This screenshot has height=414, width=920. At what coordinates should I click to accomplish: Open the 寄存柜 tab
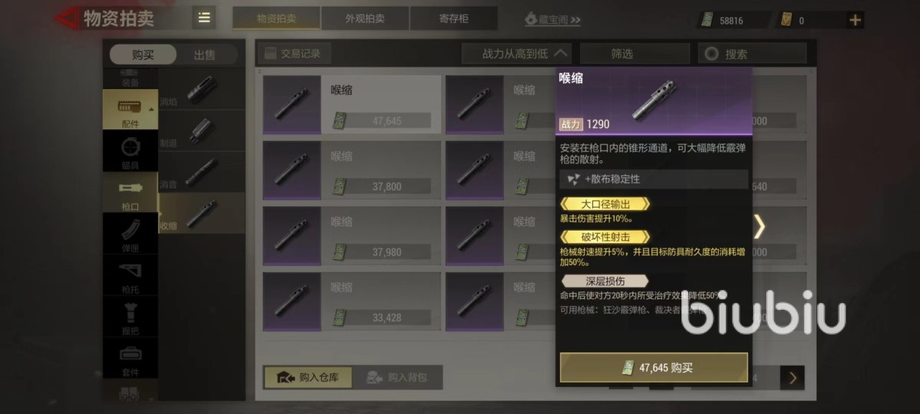coord(454,19)
